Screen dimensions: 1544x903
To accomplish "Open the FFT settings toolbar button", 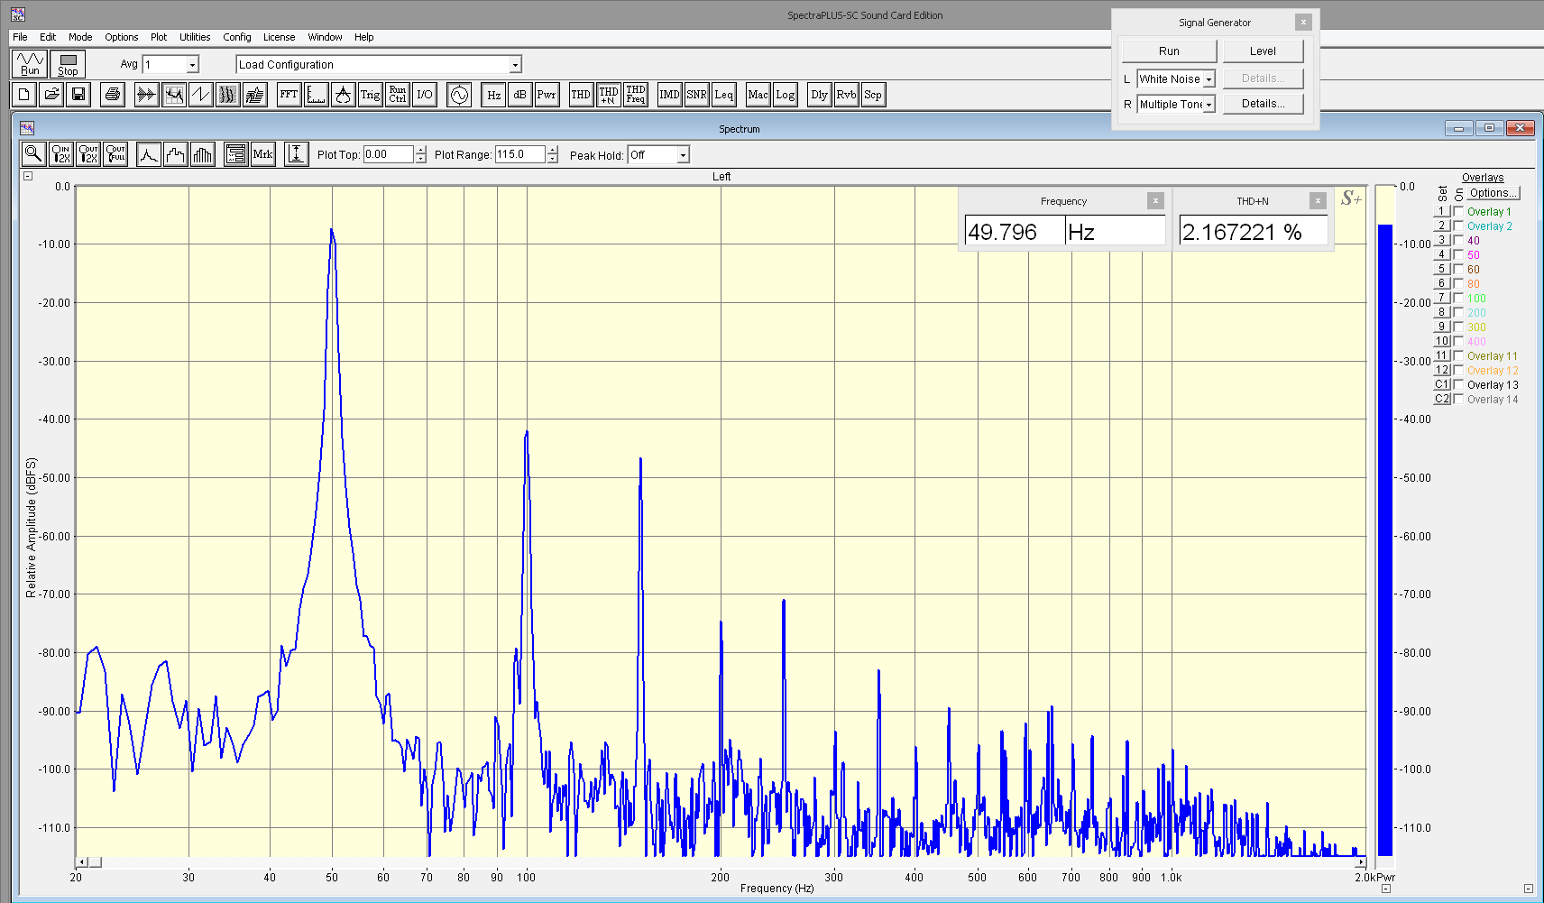I will [289, 95].
